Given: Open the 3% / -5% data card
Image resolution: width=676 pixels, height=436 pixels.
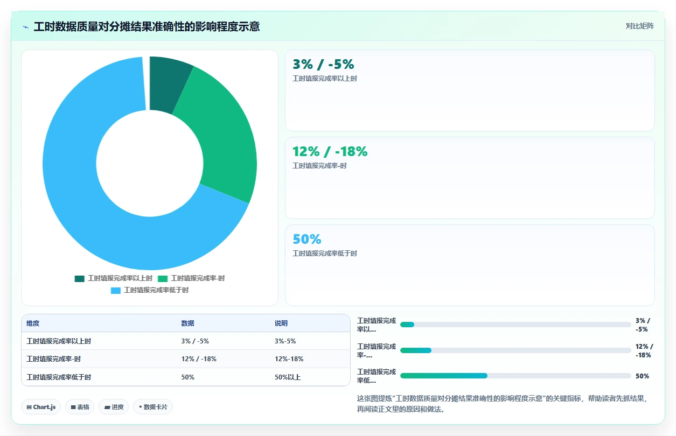Looking at the screenshot, I should 470,90.
